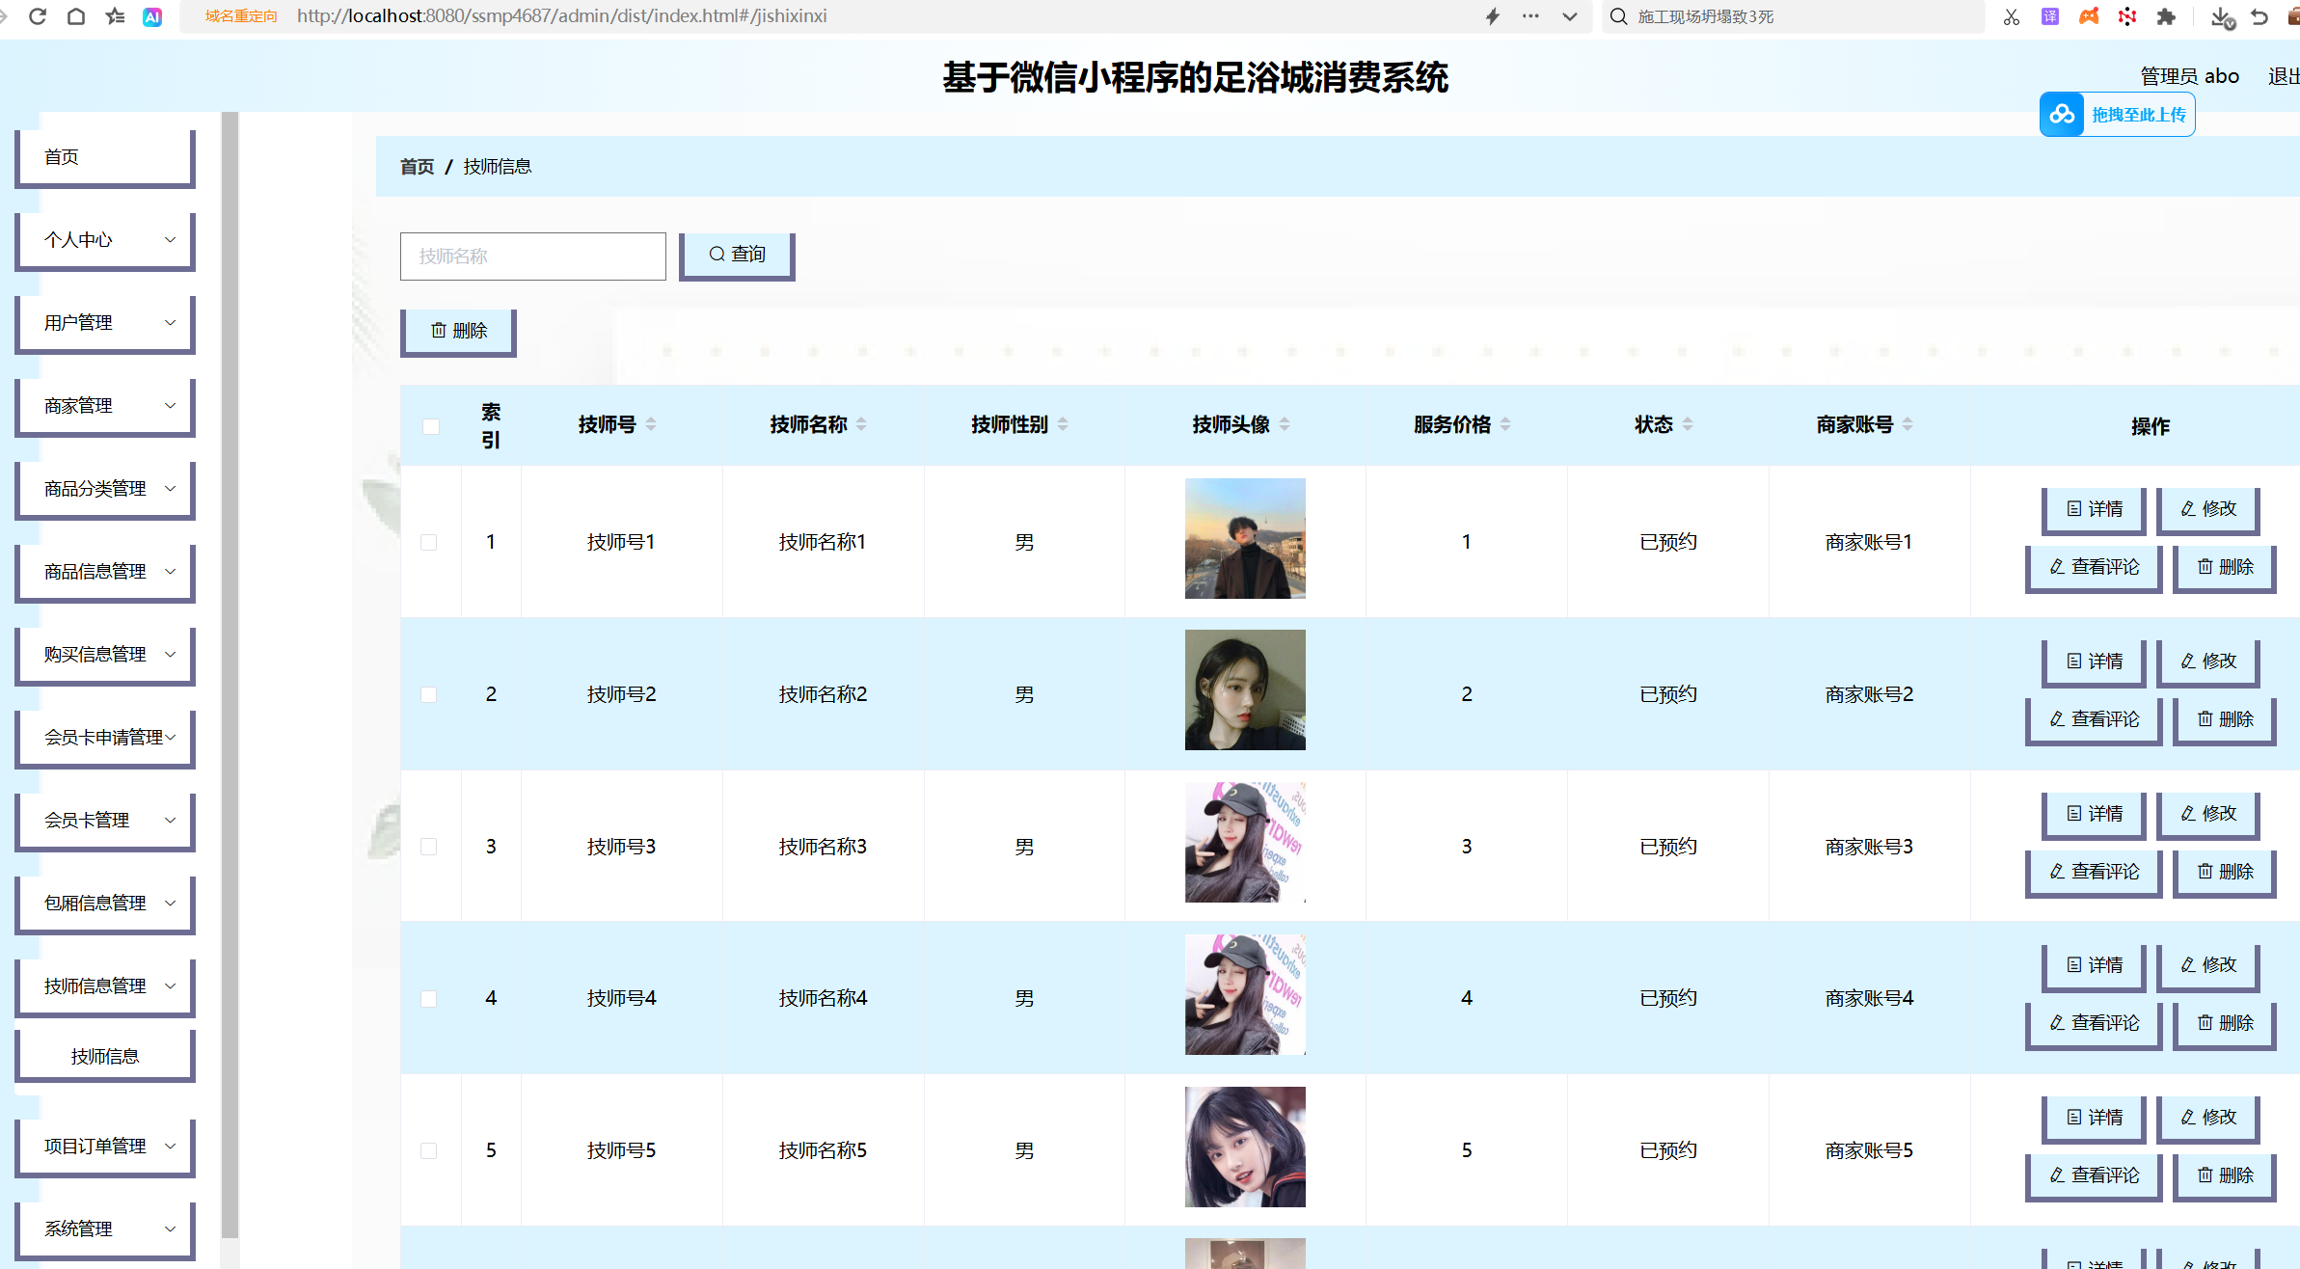
Task: Click the cloud drag-to-upload button
Action: coord(2117,115)
